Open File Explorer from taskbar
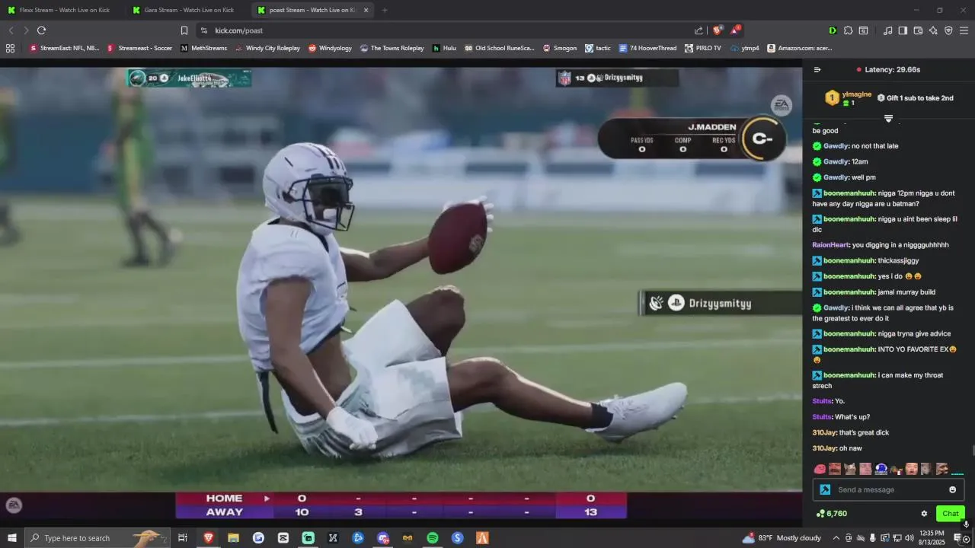Viewport: 975px width, 548px height. [x=233, y=538]
